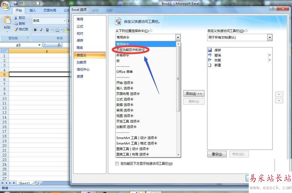Select 公式 category in Excel options
The height and width of the screenshot is (193, 292).
coord(90,26)
